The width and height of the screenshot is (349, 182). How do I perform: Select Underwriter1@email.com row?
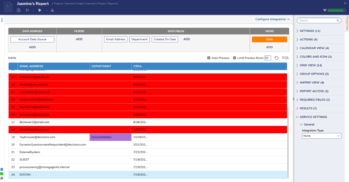[x=148, y=100]
